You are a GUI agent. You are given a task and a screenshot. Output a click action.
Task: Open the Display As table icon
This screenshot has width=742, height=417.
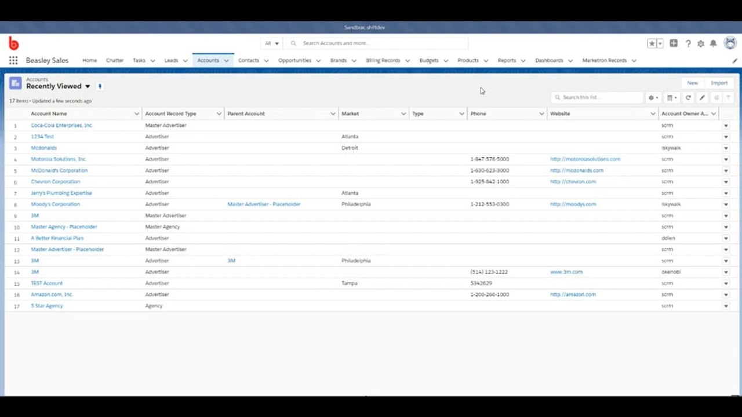[x=671, y=98]
